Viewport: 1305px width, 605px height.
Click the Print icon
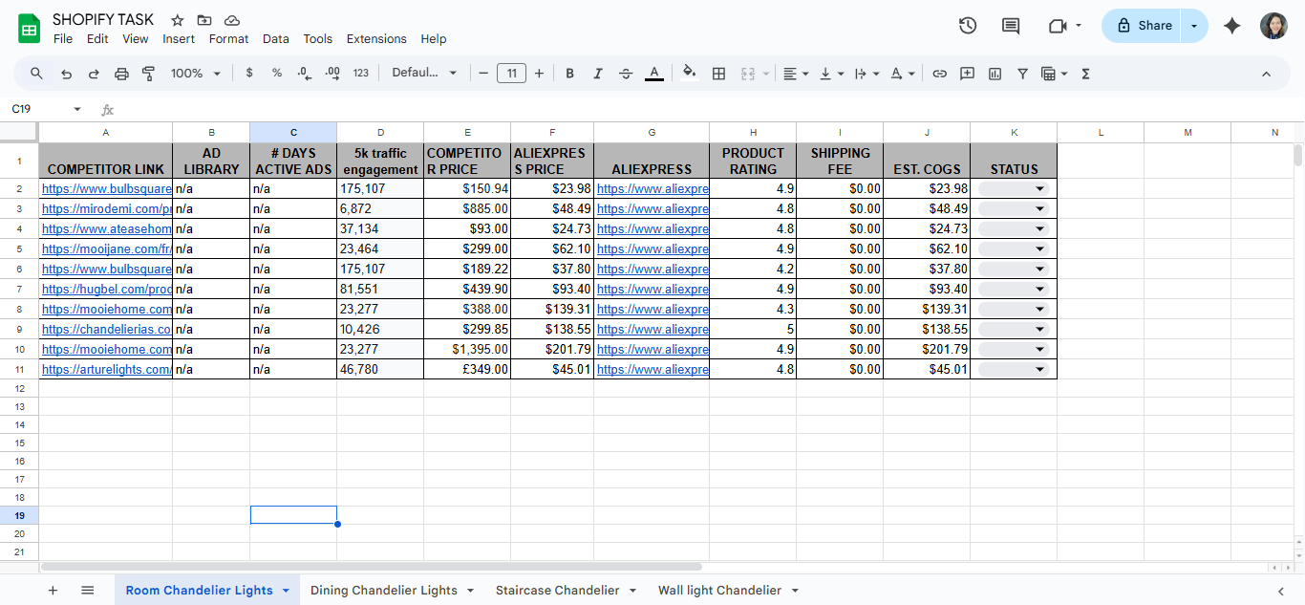click(121, 74)
